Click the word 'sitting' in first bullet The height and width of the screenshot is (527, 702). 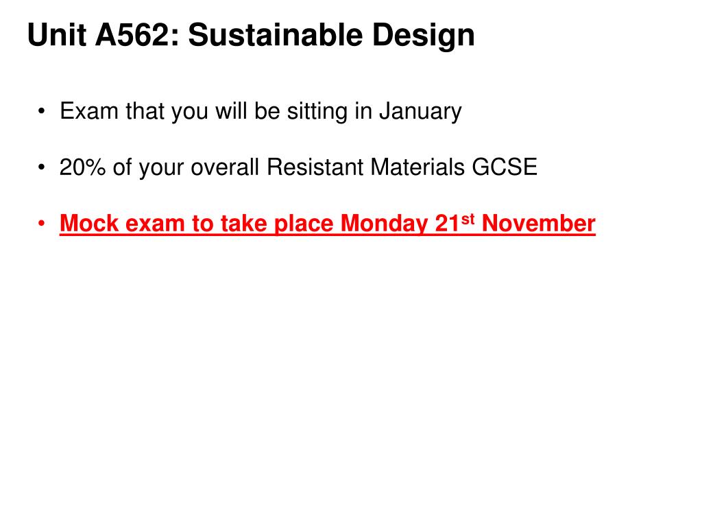click(317, 112)
